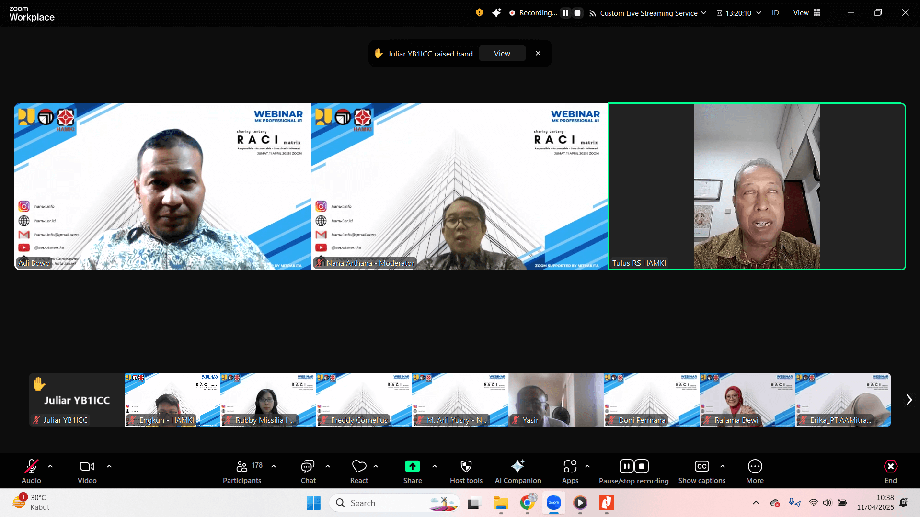
Task: Expand audio options arrow next to Audio
Action: click(50, 466)
